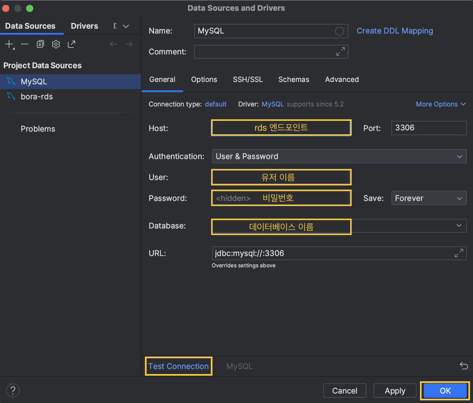Open the SSH/SSL tab
The height and width of the screenshot is (403, 473).
click(x=248, y=79)
